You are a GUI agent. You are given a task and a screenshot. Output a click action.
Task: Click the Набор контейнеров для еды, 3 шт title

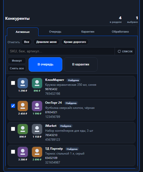click(69, 131)
